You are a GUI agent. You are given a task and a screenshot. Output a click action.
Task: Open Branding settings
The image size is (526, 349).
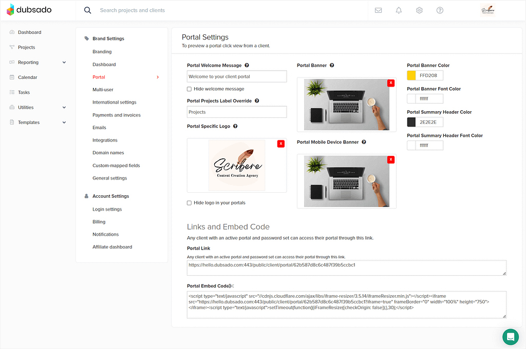pos(102,52)
